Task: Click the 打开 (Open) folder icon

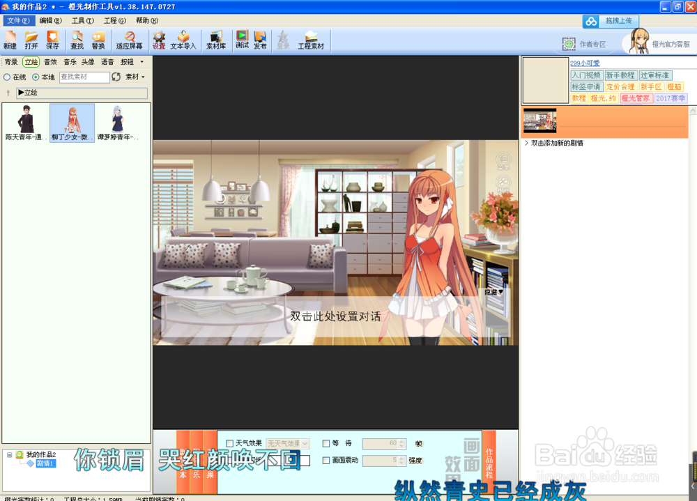Action: (x=31, y=40)
